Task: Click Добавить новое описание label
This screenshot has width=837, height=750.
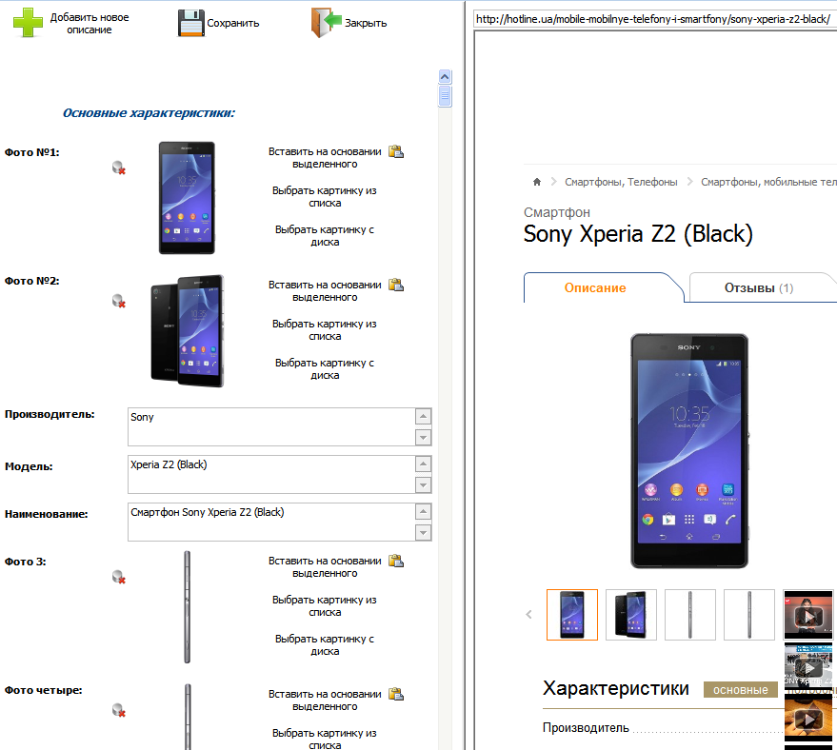Action: click(x=90, y=24)
